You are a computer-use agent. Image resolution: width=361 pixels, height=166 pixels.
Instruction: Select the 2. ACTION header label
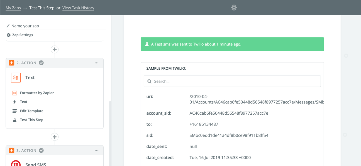click(x=26, y=63)
